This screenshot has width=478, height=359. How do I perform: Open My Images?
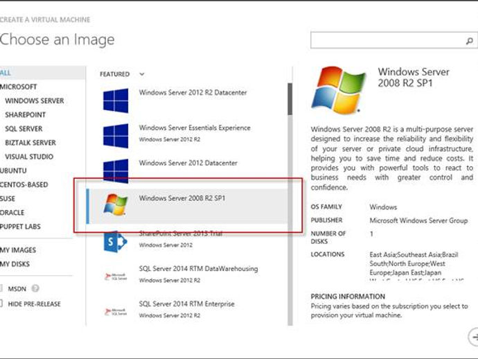[x=18, y=250]
